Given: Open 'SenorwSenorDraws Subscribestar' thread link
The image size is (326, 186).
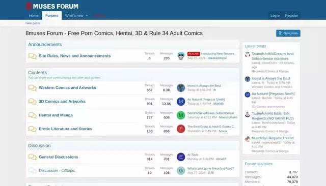Looking at the screenshot, I should 212,113.
